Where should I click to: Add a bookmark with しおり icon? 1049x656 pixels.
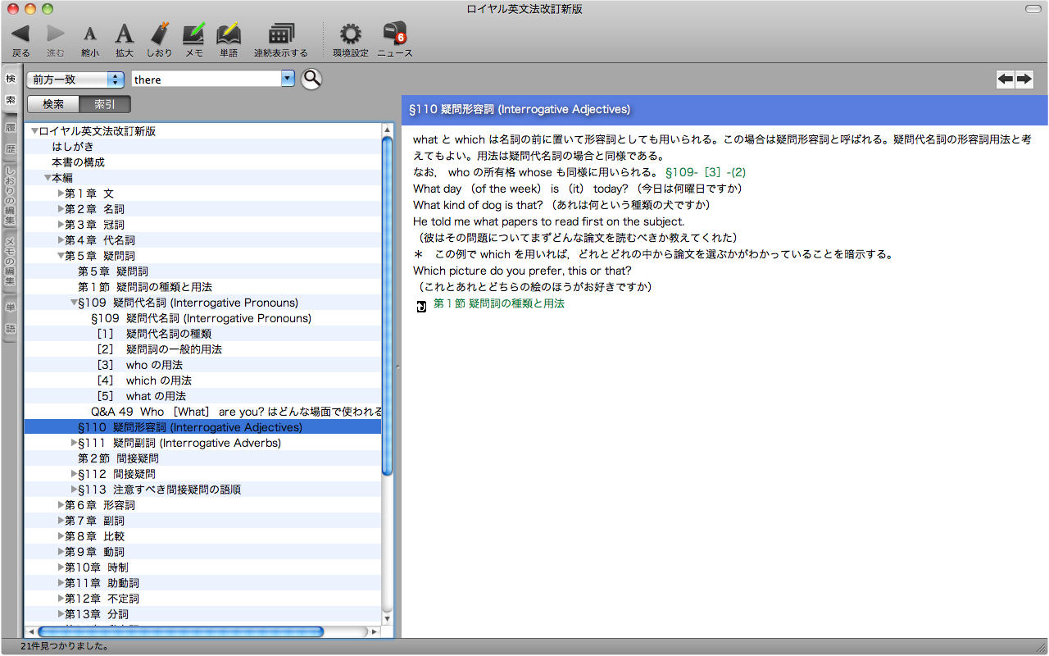[160, 34]
